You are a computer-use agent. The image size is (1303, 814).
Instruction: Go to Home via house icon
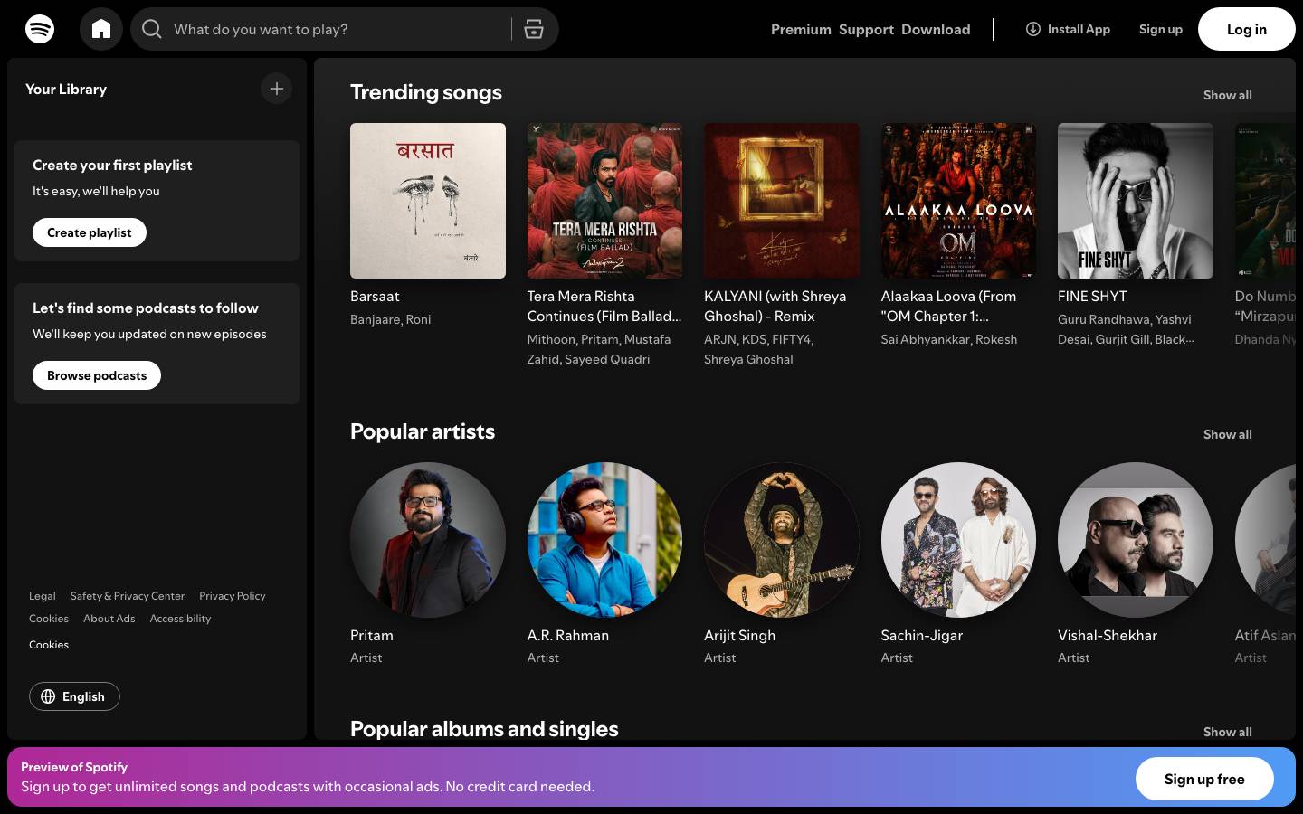101,29
